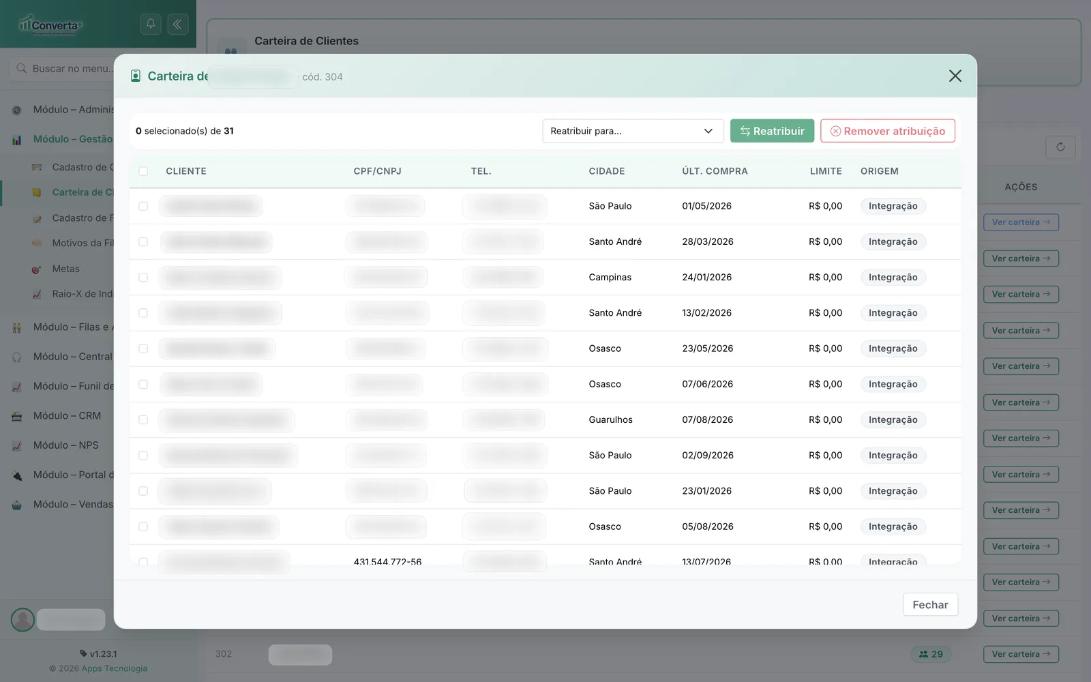Click the date 23/05/2026

click(x=708, y=349)
